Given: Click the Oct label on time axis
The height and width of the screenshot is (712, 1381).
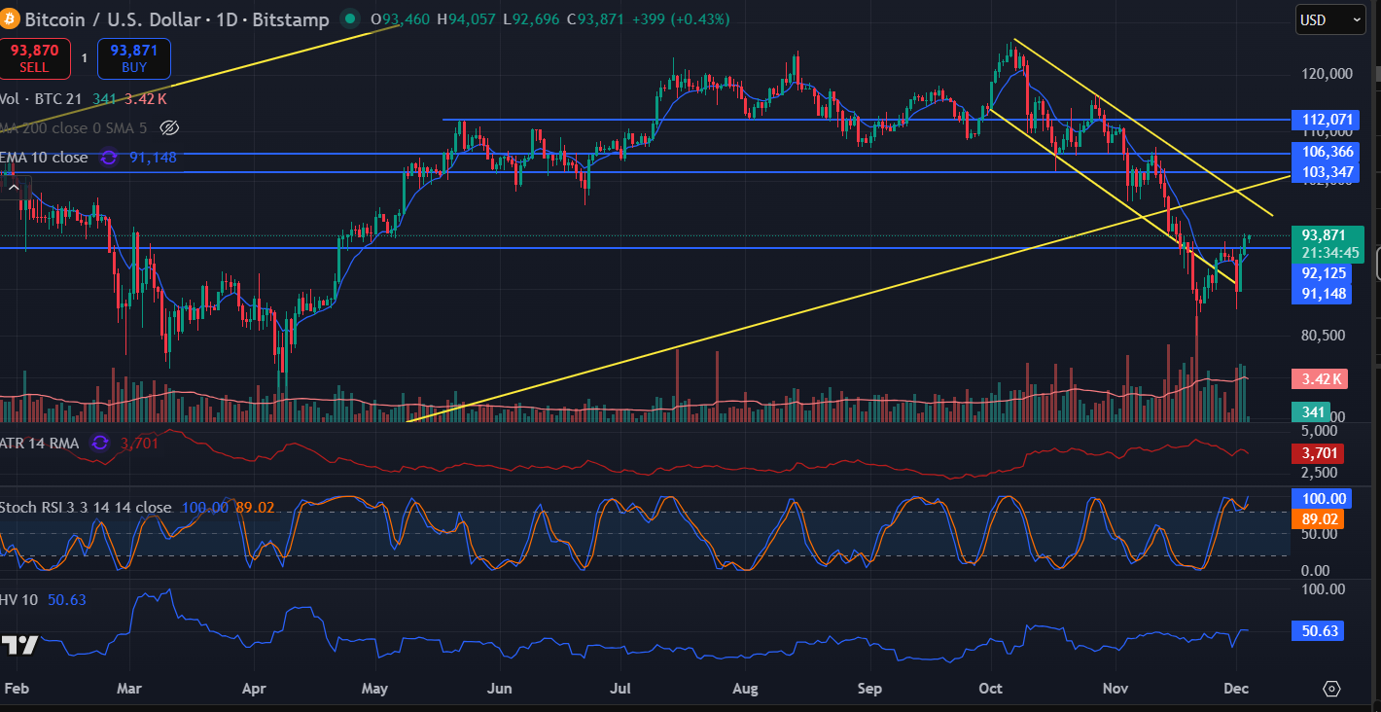Looking at the screenshot, I should pyautogui.click(x=990, y=689).
